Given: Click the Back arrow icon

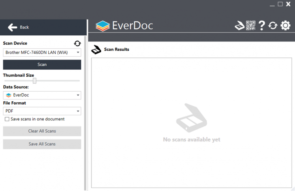Looking at the screenshot, I should [13, 27].
